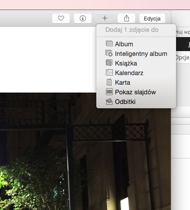Open the share sheet icon
Image resolution: width=190 pixels, height=210 pixels.
(126, 18)
